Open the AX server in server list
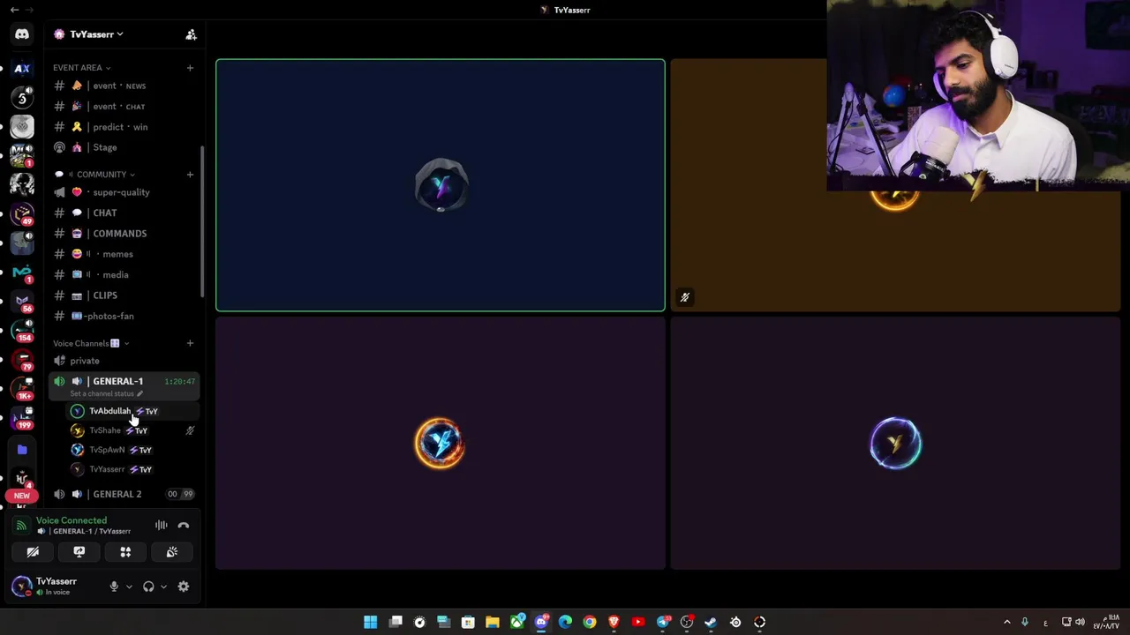 coord(22,68)
